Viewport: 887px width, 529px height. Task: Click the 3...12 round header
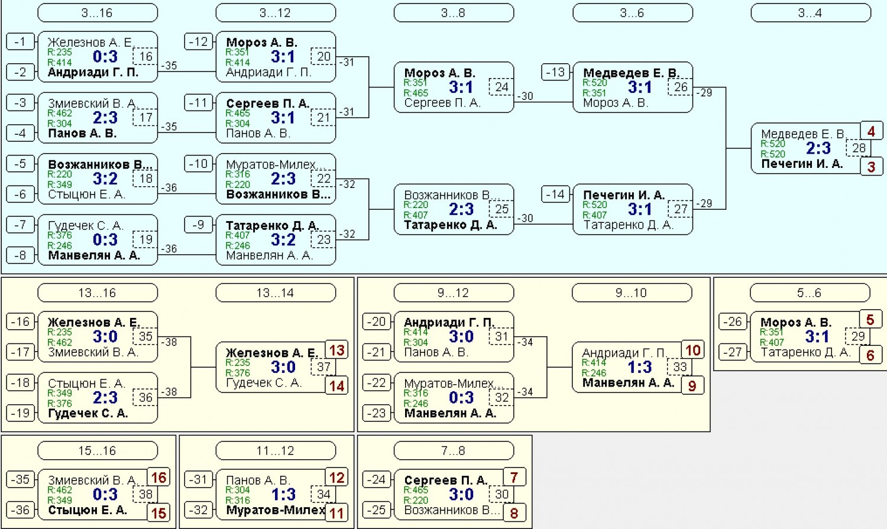click(x=276, y=12)
